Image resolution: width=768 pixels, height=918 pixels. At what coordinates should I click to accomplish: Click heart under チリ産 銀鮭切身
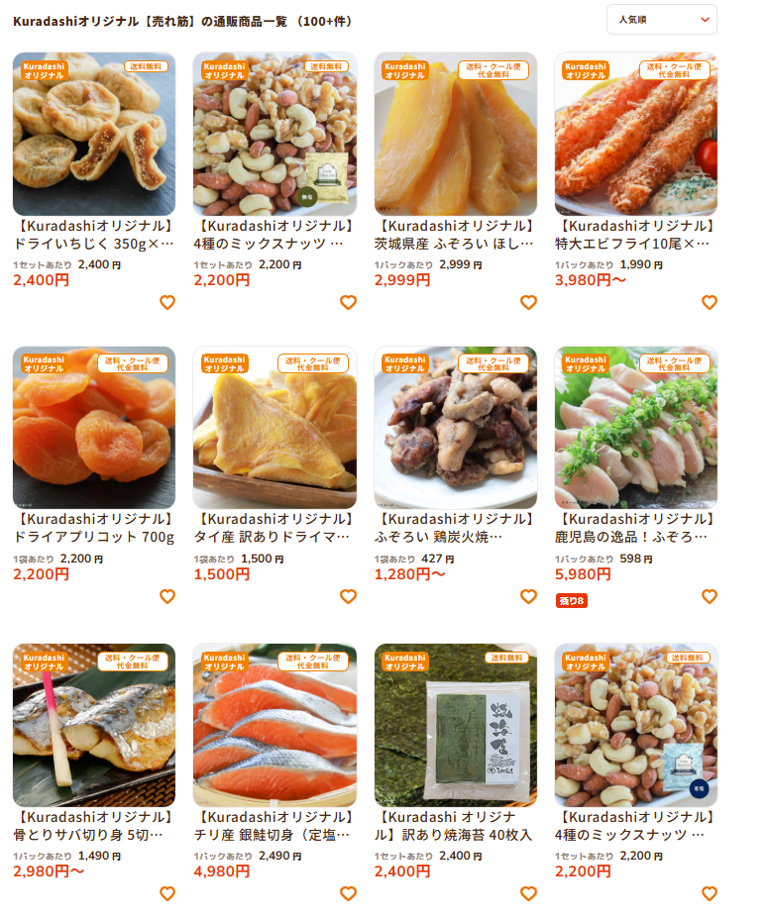point(348,894)
